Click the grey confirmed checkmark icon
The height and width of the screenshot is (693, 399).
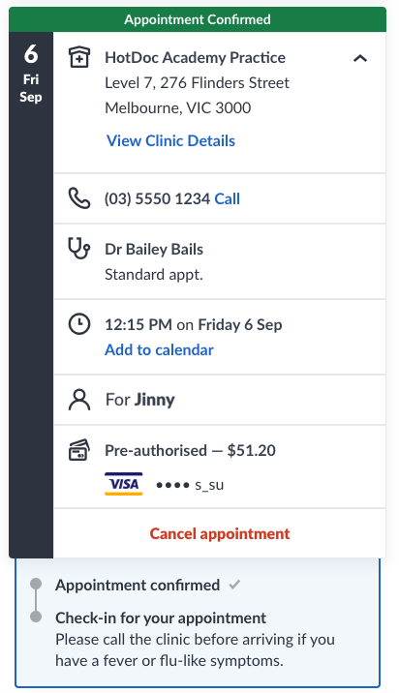(234, 585)
